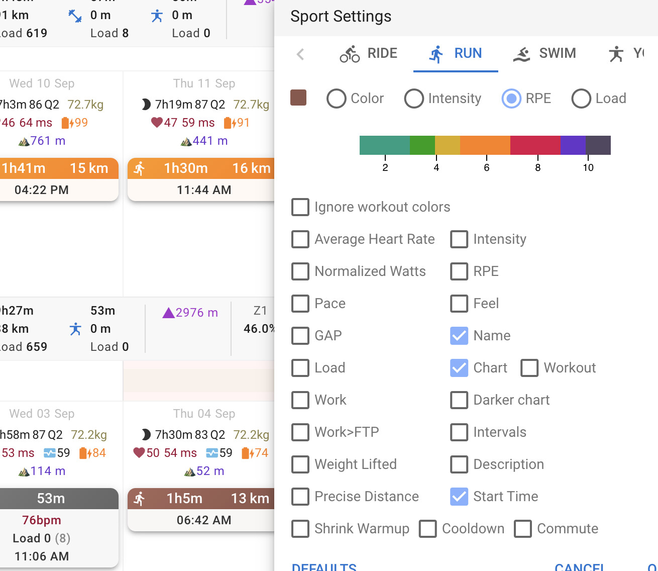Viewport: 658px width, 571px height.
Task: Click the runner icon on the Run tab
Action: point(436,54)
